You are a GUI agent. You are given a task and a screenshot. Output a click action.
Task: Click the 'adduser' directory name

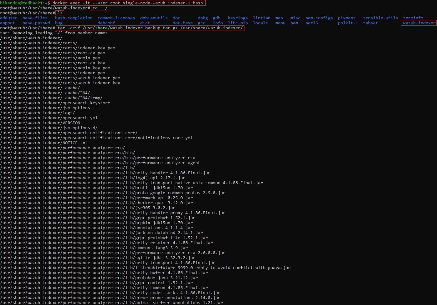(9, 18)
